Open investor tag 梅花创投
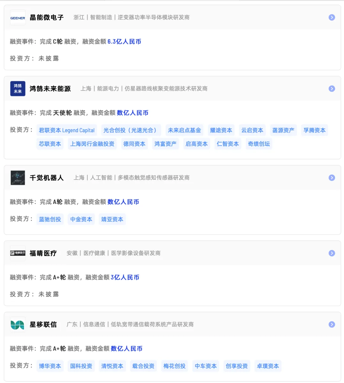344x383 pixels. click(175, 366)
